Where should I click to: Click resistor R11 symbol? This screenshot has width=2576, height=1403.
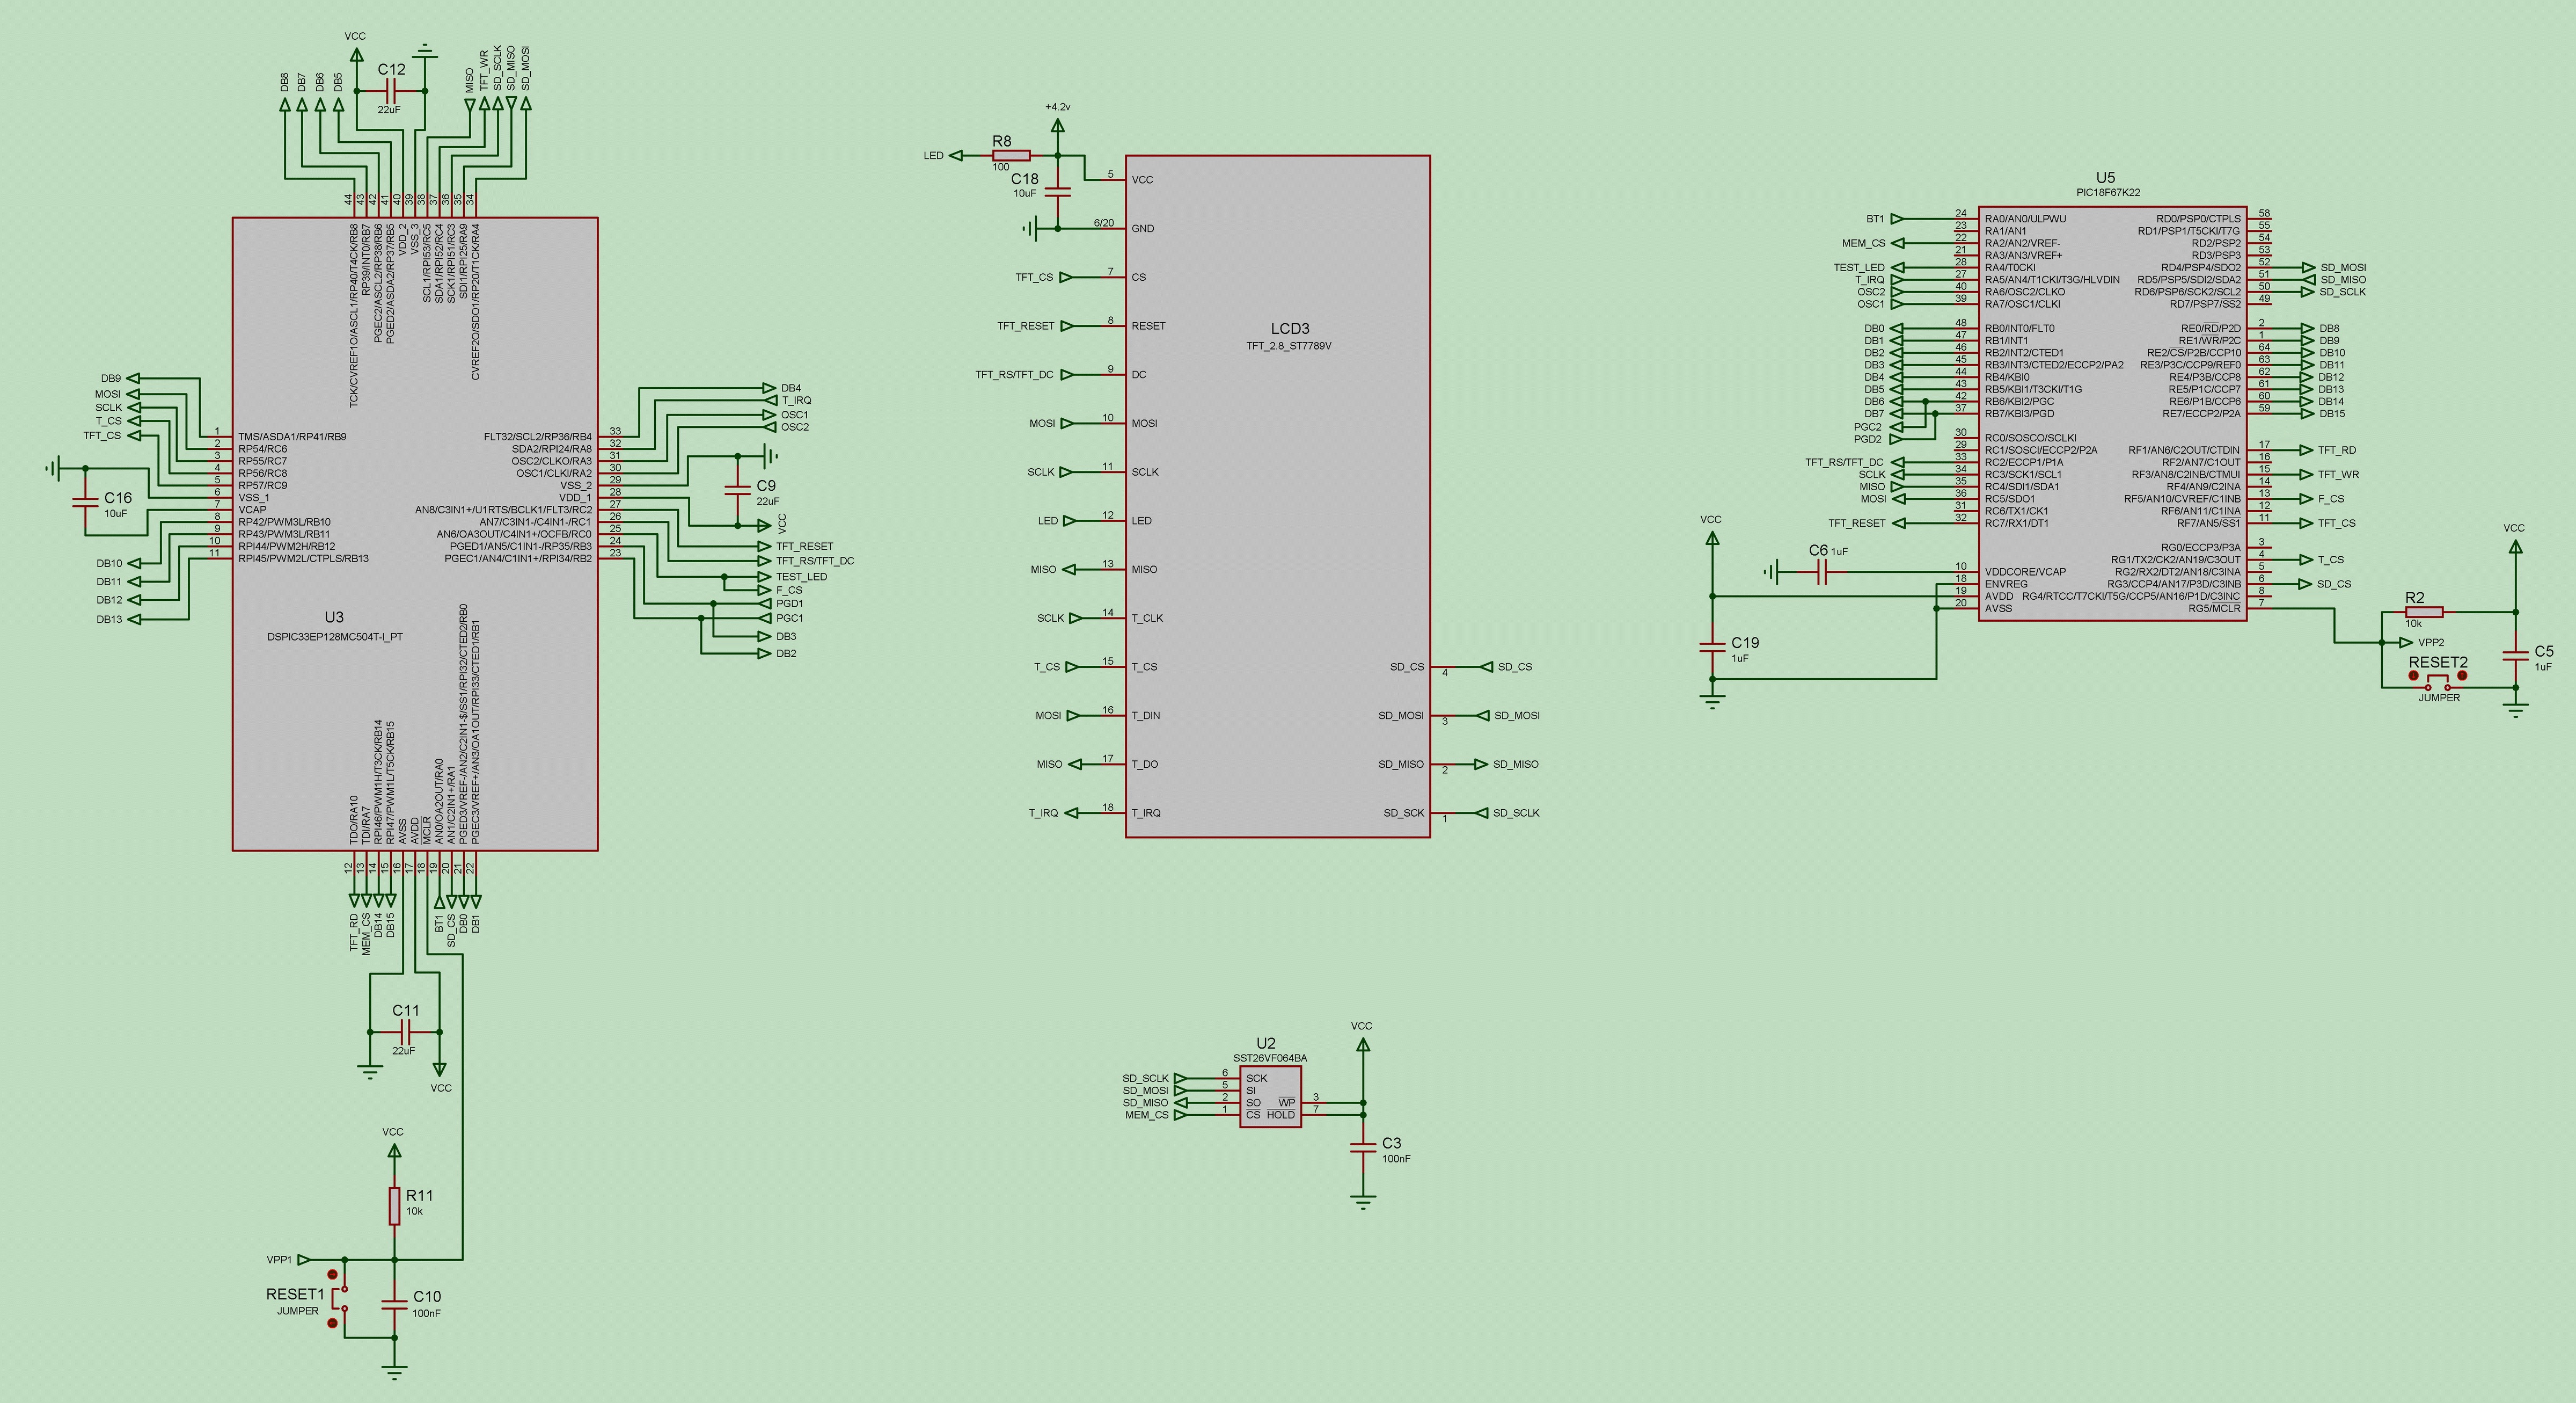tap(395, 1206)
